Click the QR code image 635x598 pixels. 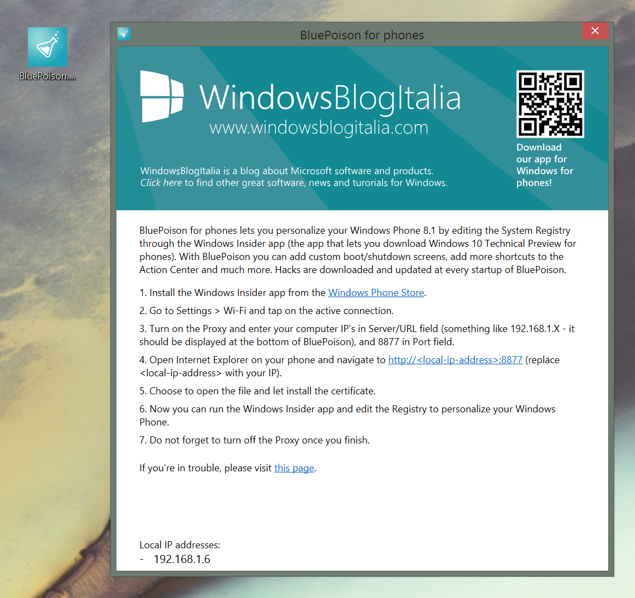[x=550, y=104]
